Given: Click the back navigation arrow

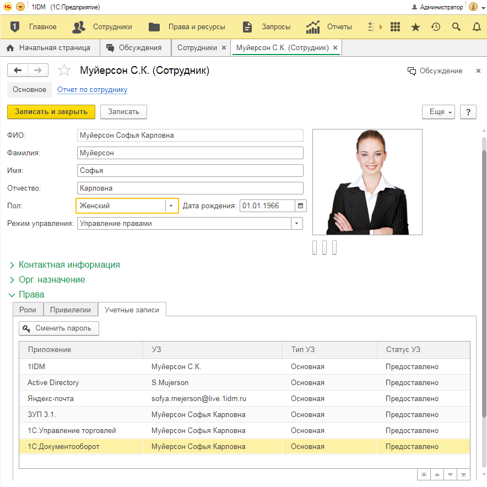Looking at the screenshot, I should pyautogui.click(x=18, y=71).
